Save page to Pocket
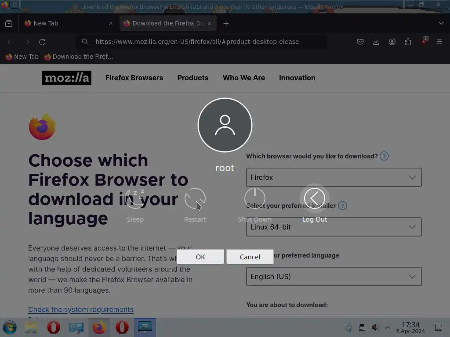This screenshot has height=337, width=450. 360,42
